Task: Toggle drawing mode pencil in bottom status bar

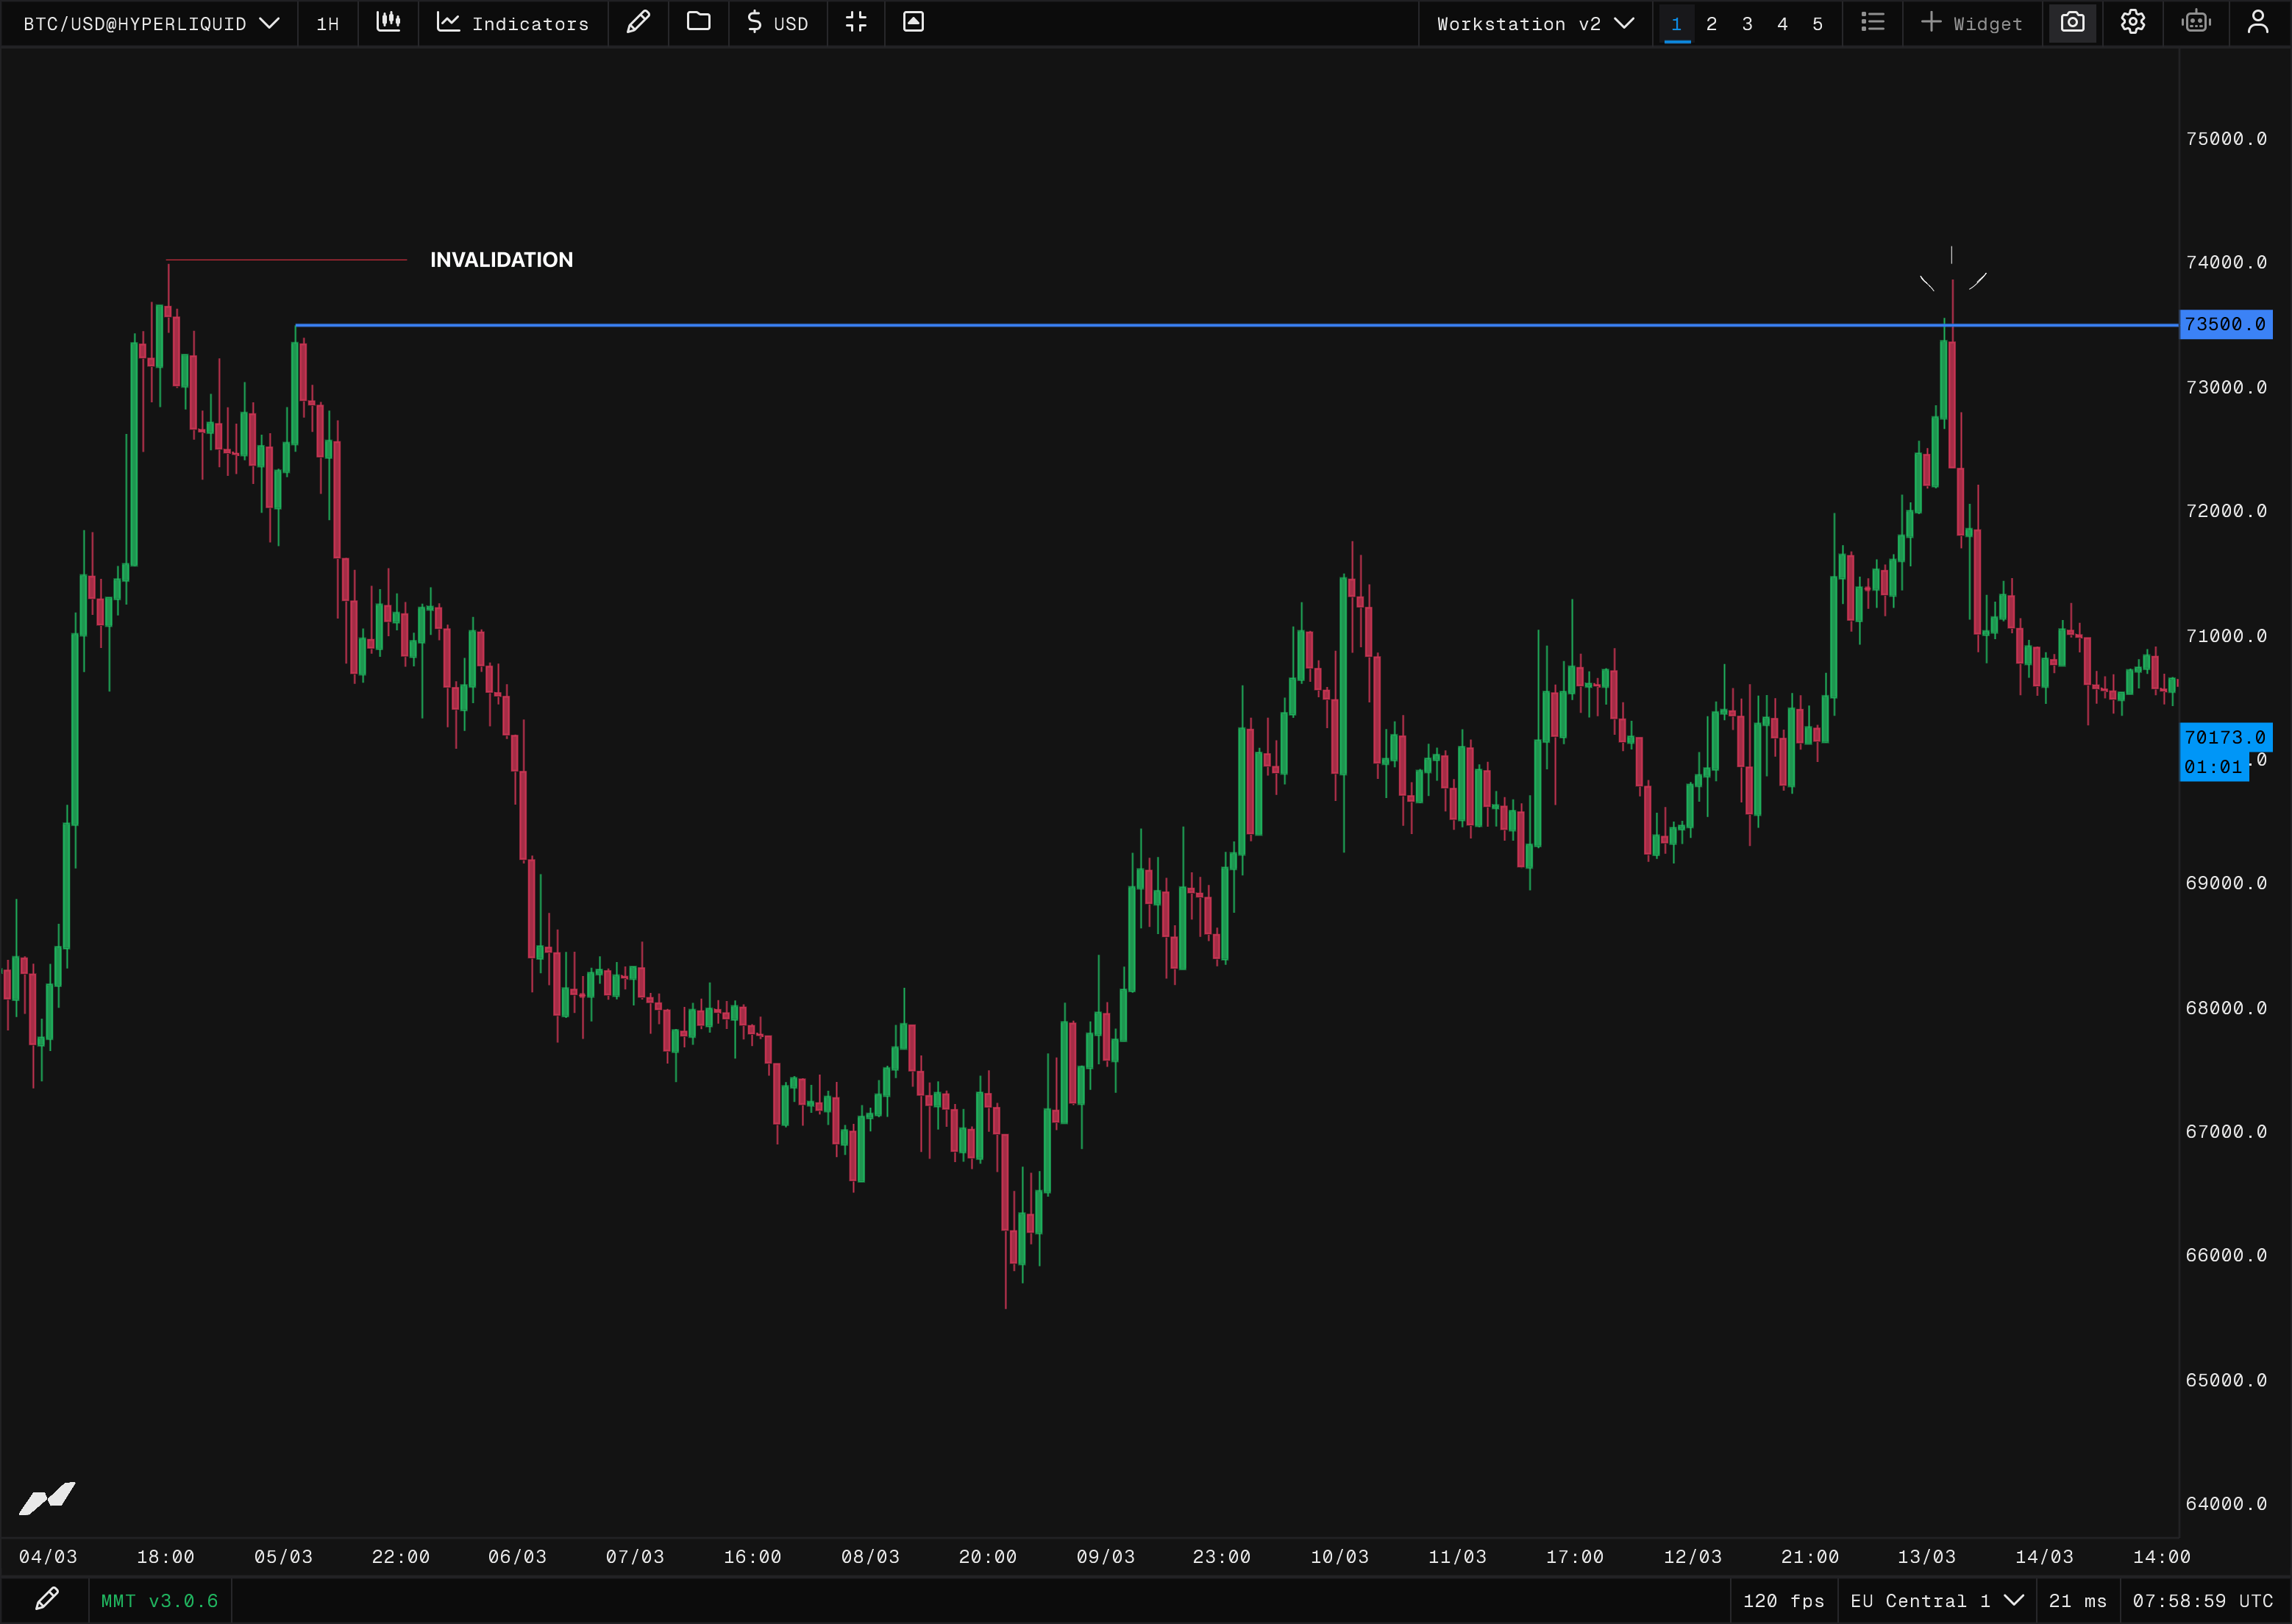Action: point(46,1599)
